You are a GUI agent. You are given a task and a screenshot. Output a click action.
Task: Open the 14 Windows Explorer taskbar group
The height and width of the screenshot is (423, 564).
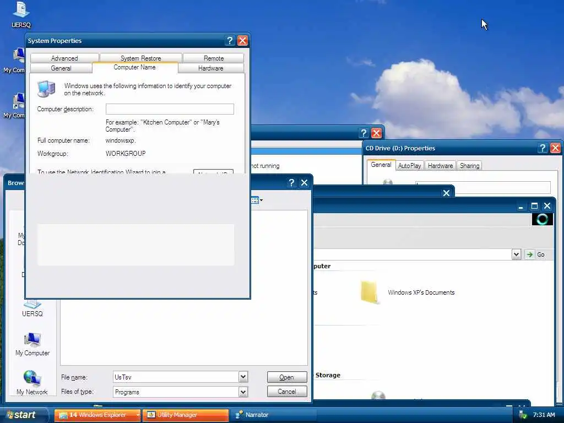[97, 415]
